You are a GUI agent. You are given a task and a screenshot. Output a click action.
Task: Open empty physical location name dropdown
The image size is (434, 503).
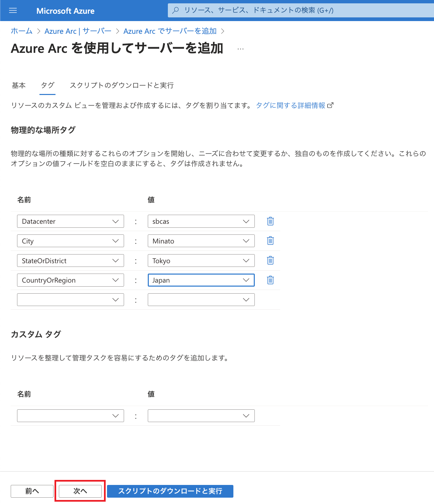pyautogui.click(x=71, y=300)
